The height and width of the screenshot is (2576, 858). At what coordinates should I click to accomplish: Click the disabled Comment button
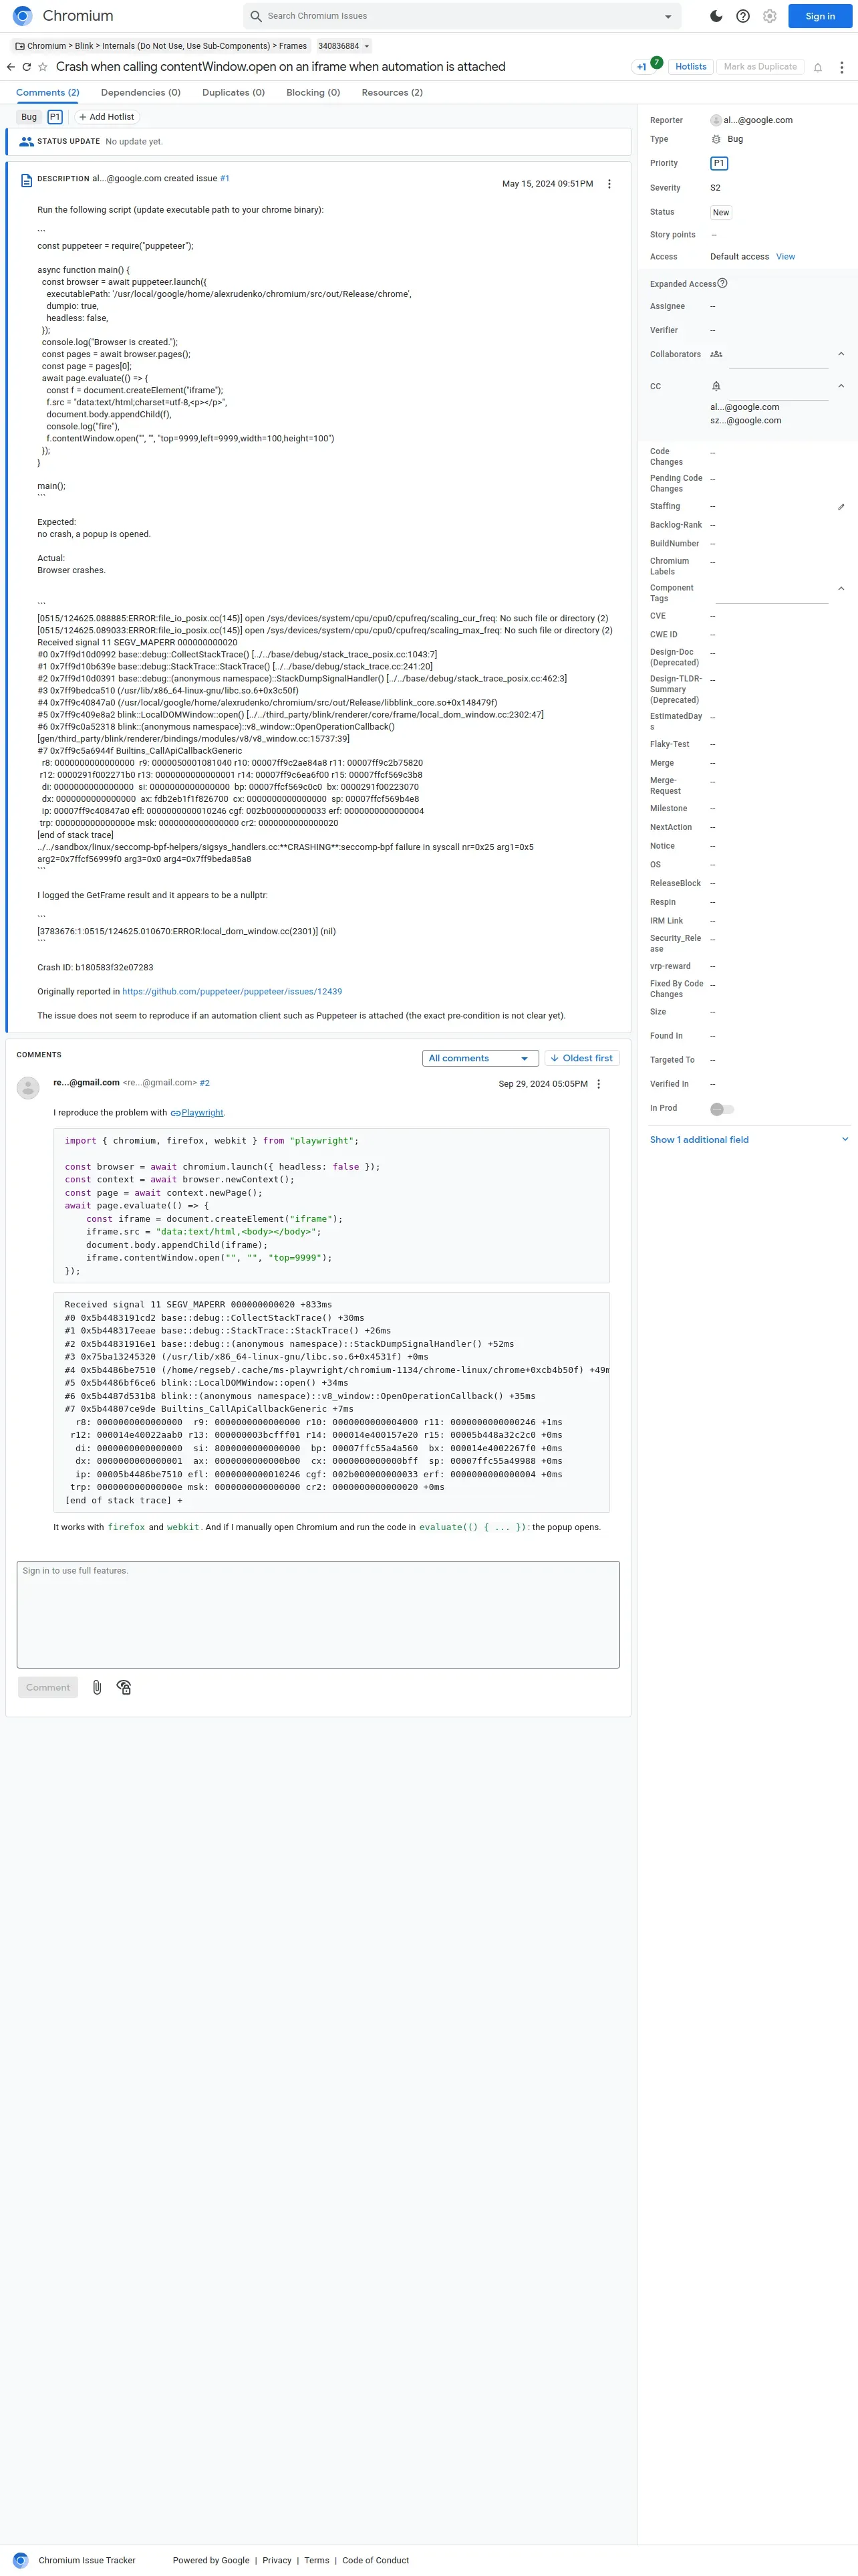pyautogui.click(x=48, y=1687)
